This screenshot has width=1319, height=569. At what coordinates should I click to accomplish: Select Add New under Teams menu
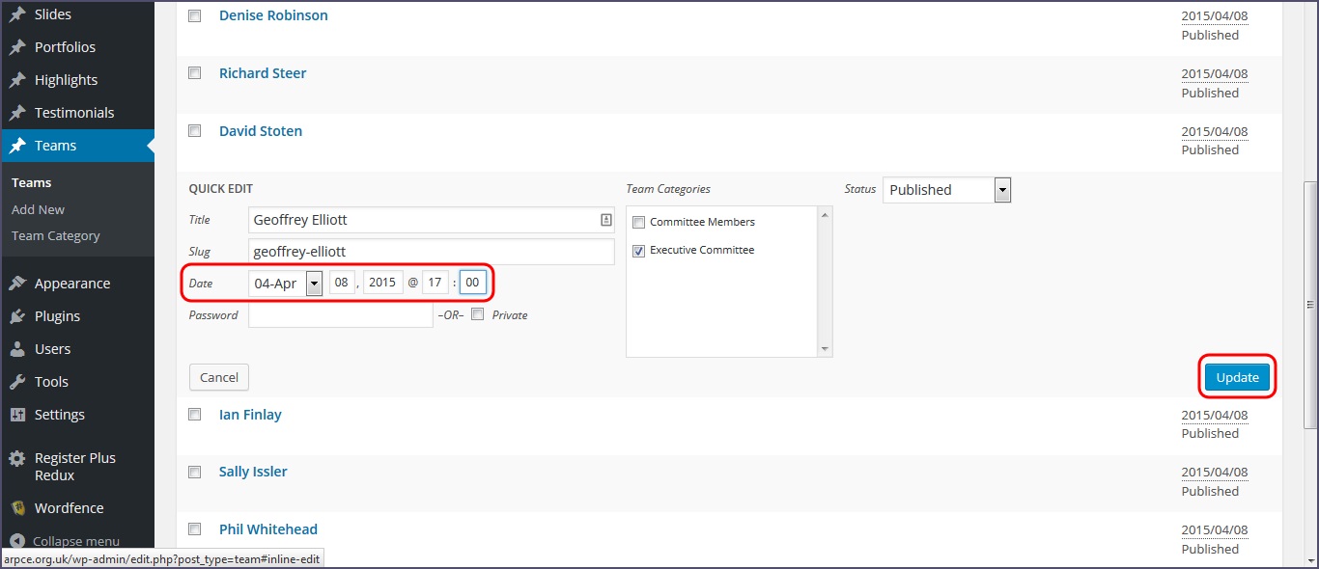click(x=38, y=209)
